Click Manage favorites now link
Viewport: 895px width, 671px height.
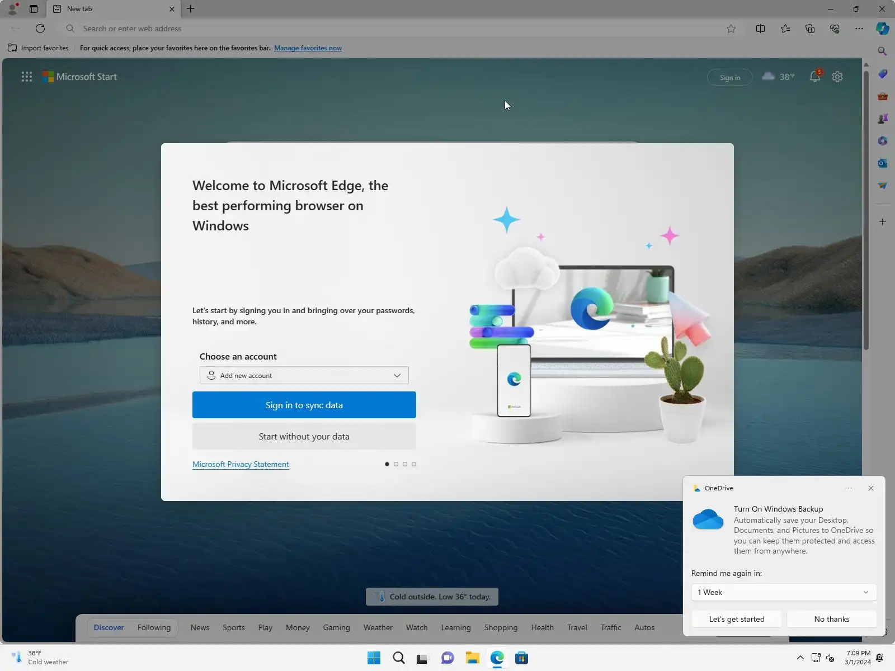click(x=308, y=48)
